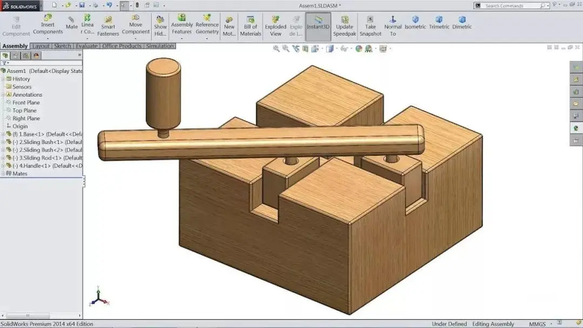
Task: Open the Simulation tab
Action: 160,46
